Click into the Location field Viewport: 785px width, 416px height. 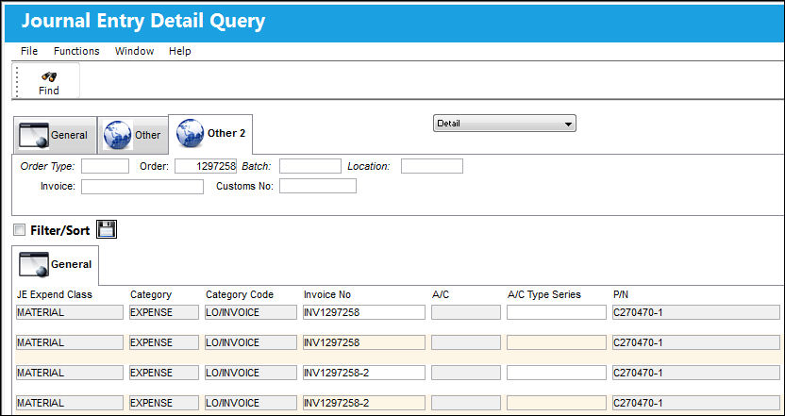coord(431,166)
